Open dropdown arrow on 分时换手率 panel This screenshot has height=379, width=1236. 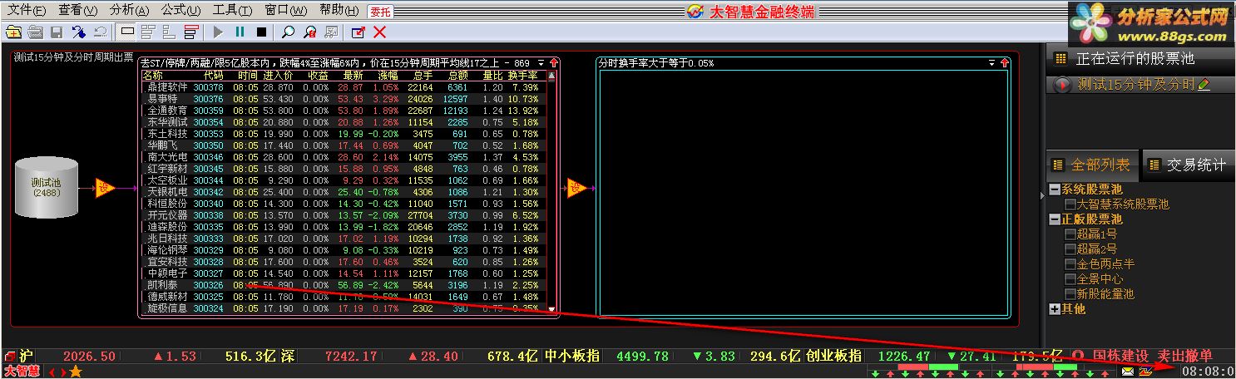click(991, 63)
